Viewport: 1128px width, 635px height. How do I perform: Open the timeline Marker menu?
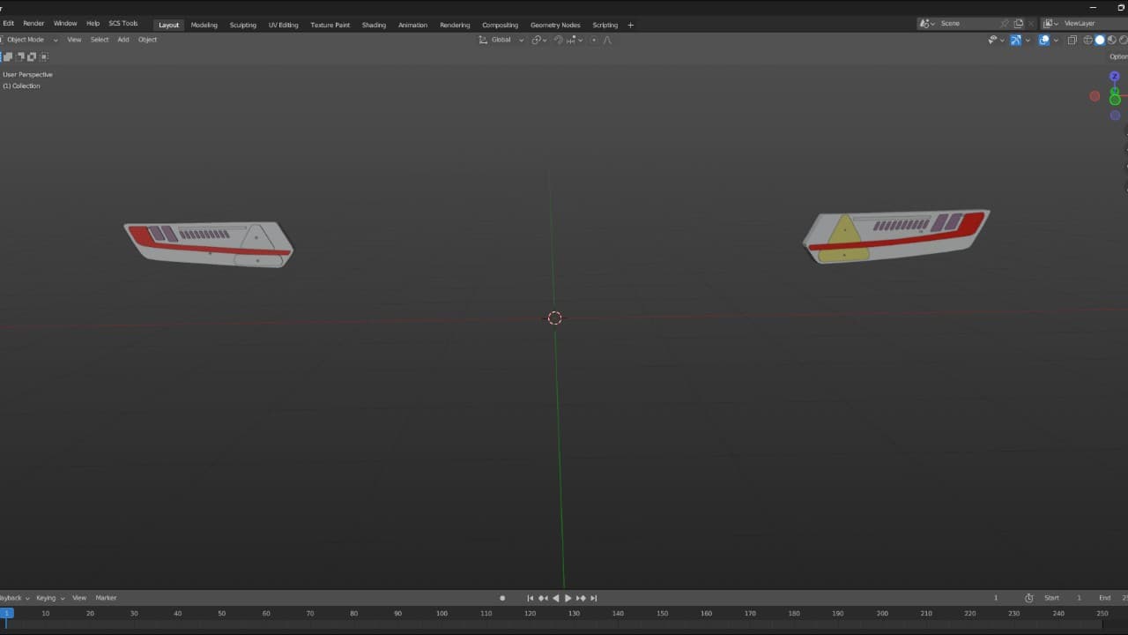point(106,598)
